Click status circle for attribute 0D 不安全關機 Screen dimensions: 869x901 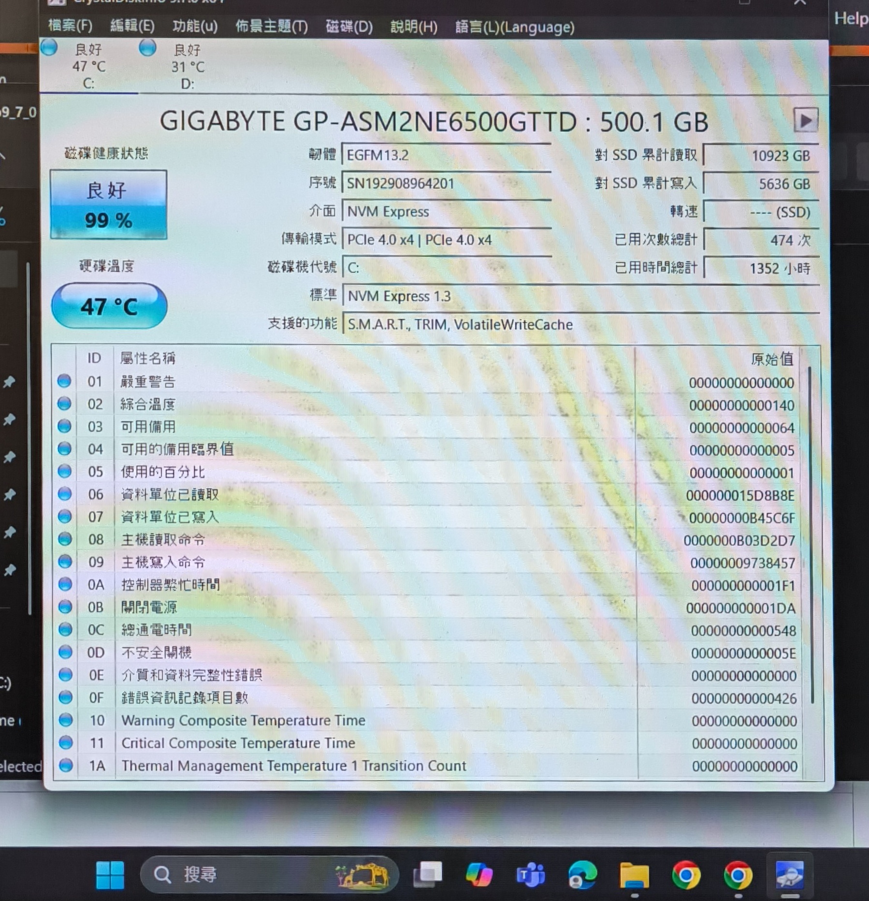click(x=65, y=652)
